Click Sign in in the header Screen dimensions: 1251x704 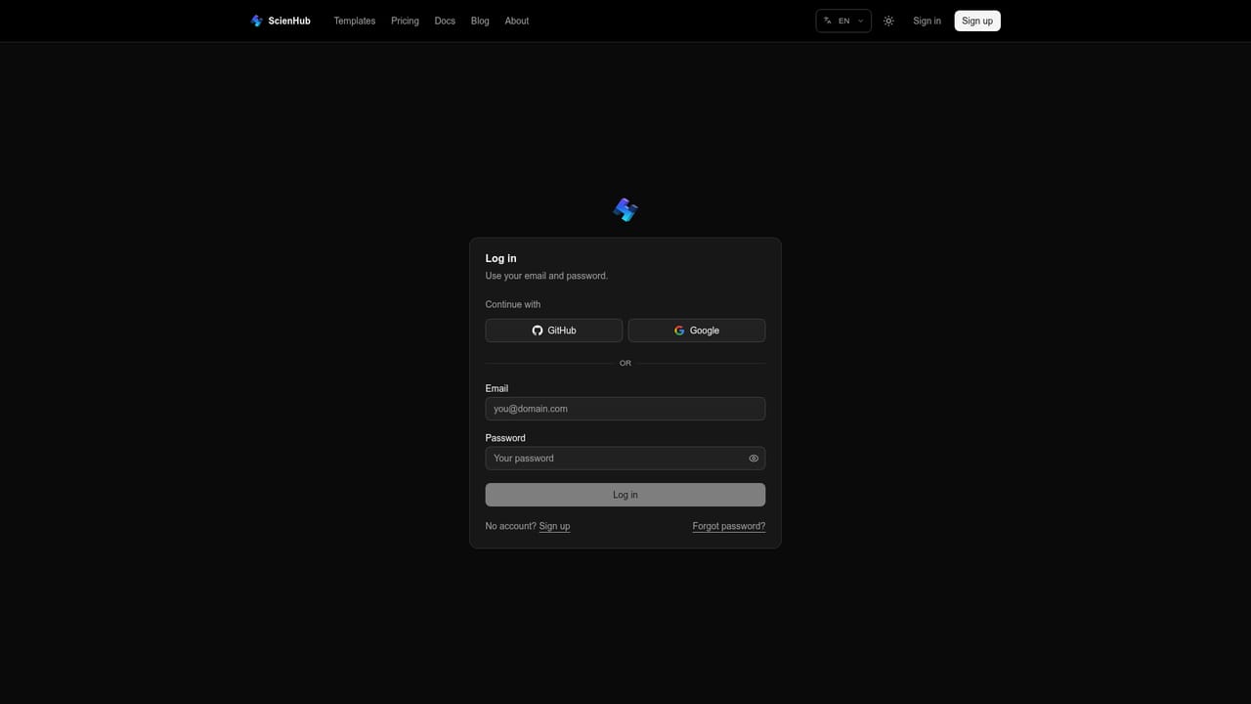927,21
